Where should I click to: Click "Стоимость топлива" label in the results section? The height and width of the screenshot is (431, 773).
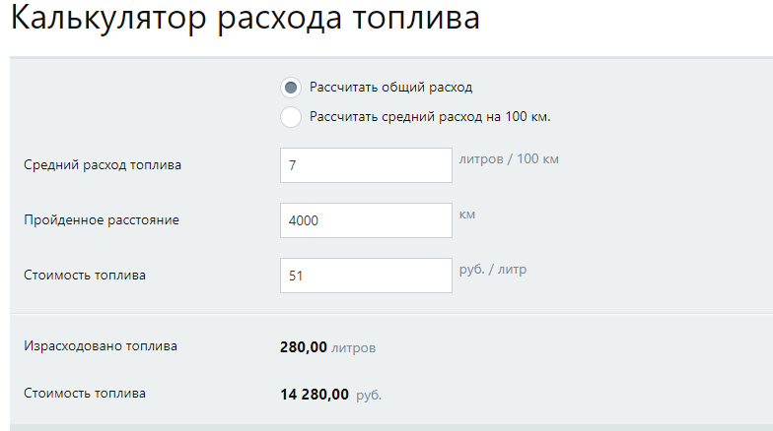pyautogui.click(x=85, y=394)
